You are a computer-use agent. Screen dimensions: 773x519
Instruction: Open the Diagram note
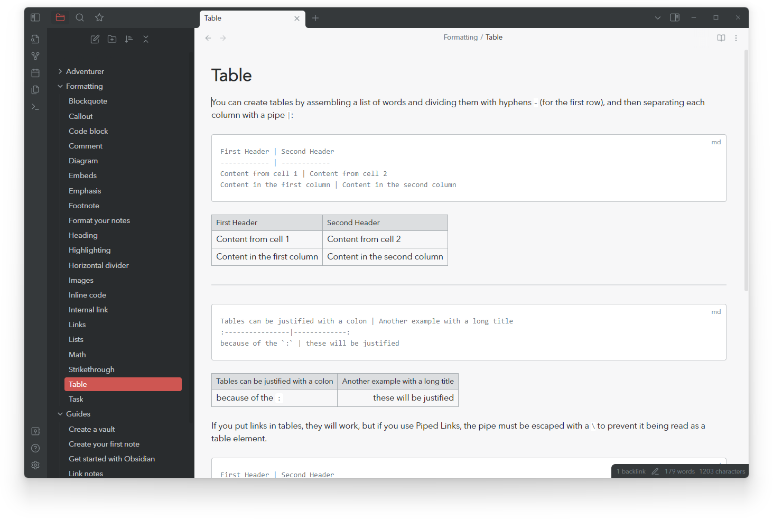83,161
